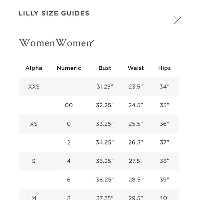Screen dimensions: 200x200
Task: Expand the Women category dropdown
Action: point(56,43)
